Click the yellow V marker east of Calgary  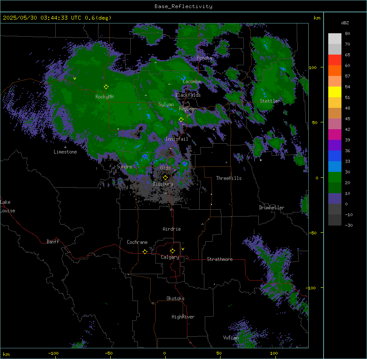(x=183, y=249)
